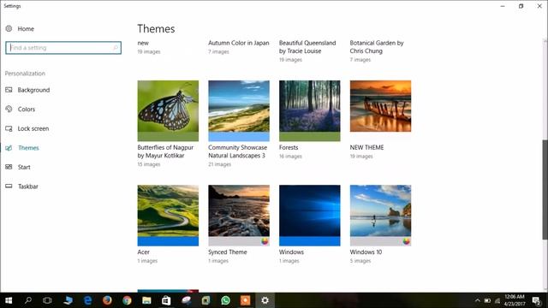The width and height of the screenshot is (548, 308).
Task: Click the Themes brush icon in sidebar
Action: pyautogui.click(x=9, y=148)
